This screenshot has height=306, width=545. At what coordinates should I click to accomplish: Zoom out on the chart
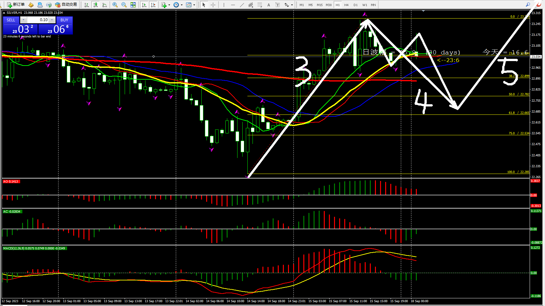124,5
